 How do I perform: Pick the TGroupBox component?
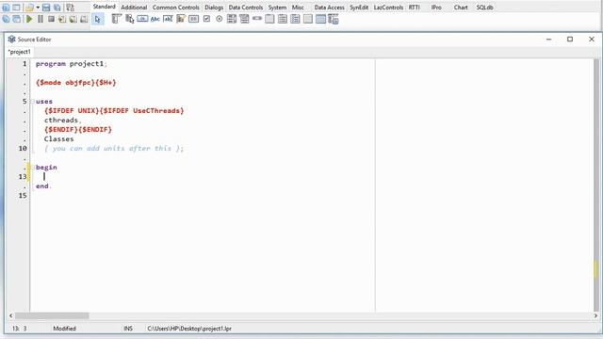(269, 19)
